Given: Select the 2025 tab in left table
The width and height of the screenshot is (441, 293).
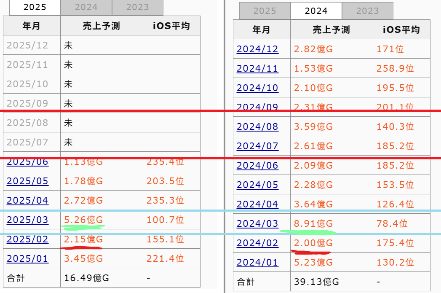Looking at the screenshot, I should coord(35,7).
